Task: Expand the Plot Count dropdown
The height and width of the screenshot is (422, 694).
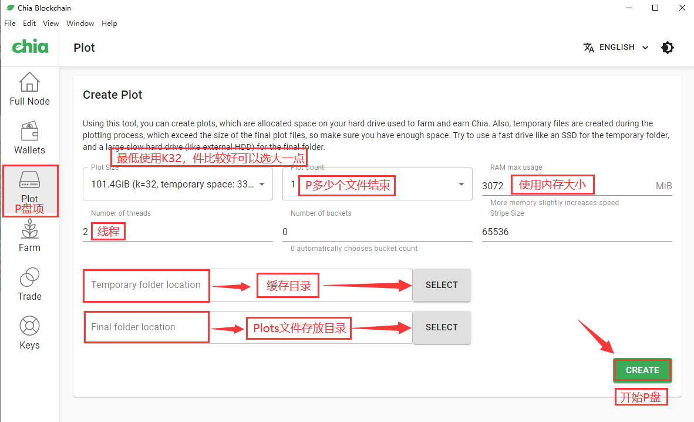Action: [461, 185]
